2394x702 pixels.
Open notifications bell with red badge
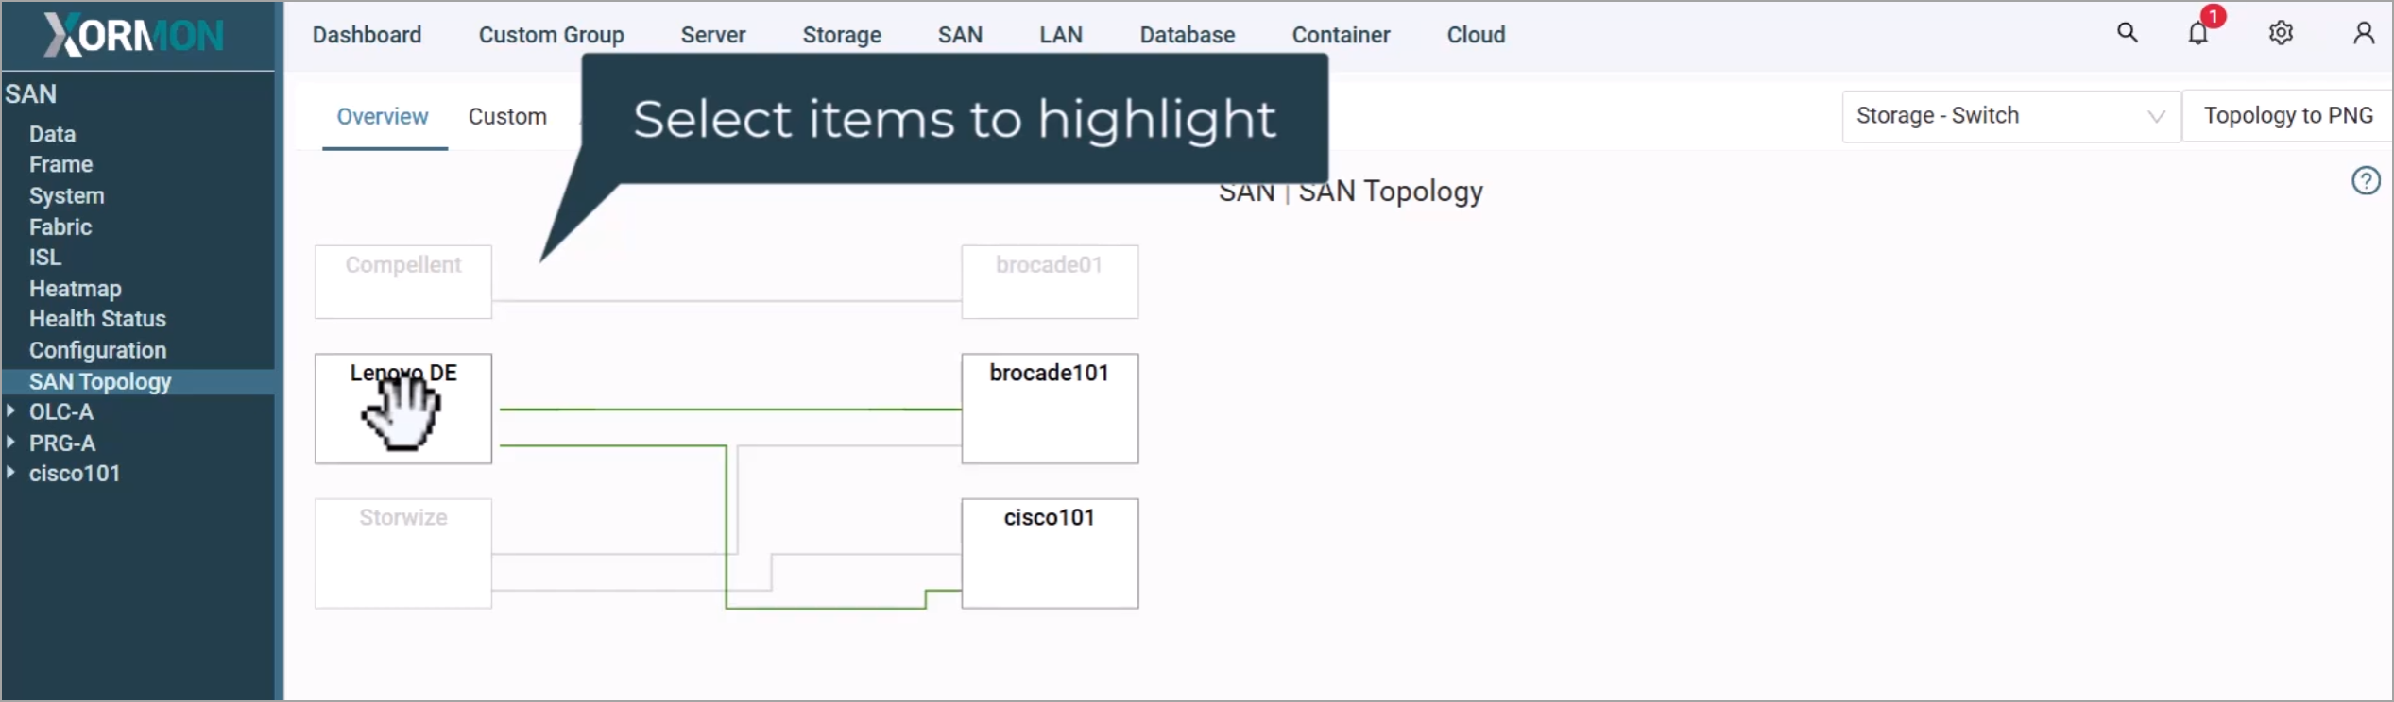[2200, 31]
